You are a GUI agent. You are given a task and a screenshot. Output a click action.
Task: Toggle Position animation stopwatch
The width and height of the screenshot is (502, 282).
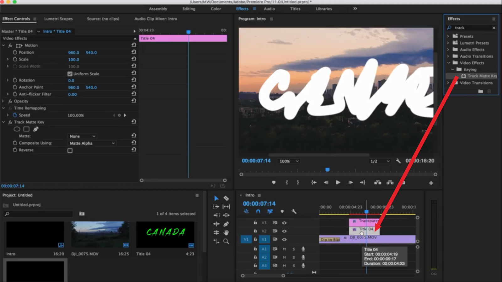click(x=15, y=52)
